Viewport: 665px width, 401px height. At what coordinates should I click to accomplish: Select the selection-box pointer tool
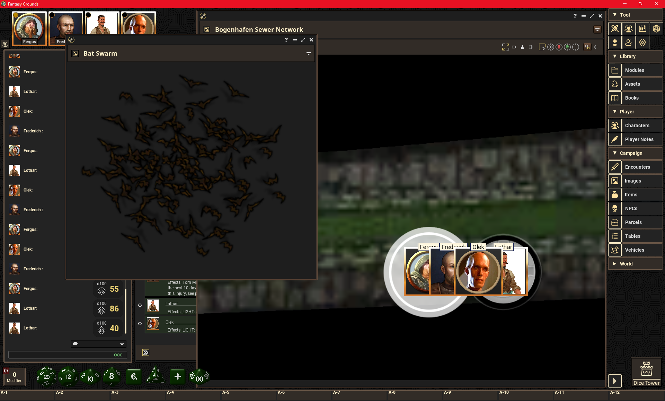(x=542, y=47)
